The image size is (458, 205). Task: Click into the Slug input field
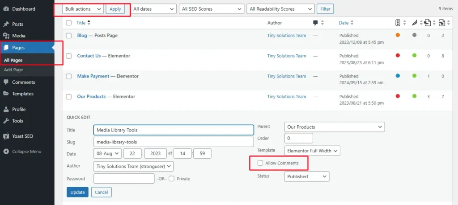pyautogui.click(x=174, y=142)
